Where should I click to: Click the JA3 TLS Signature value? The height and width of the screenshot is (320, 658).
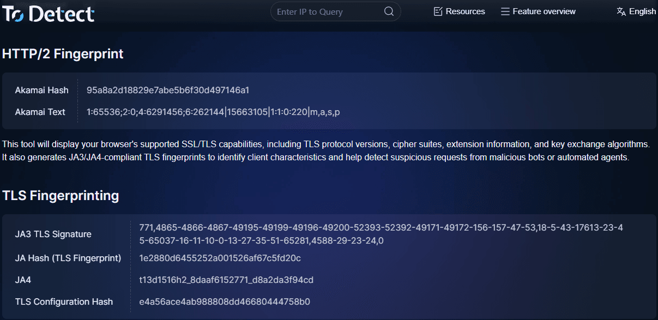pos(381,234)
